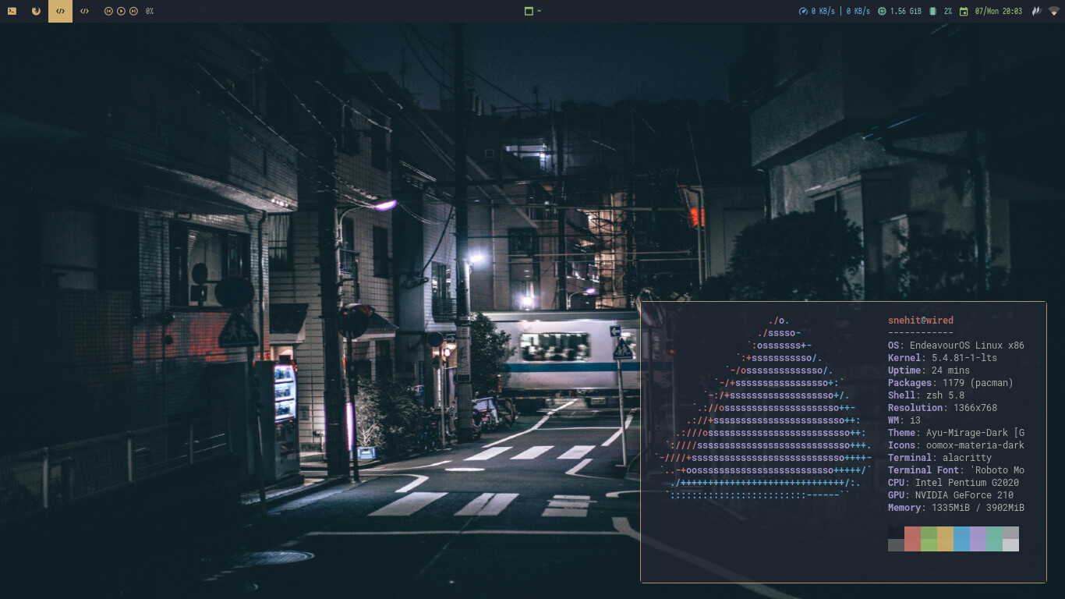Screen dimensions: 1065x599
Task: Switch to the terminal workspace icon
Action: (x=12, y=11)
